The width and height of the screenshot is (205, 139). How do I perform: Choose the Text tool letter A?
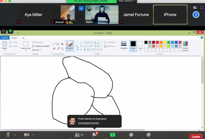coord(62,44)
